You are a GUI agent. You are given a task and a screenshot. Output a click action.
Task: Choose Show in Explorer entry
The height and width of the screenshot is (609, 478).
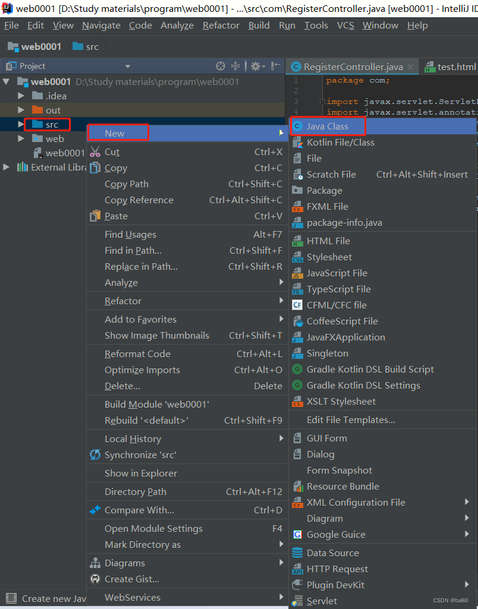click(x=187, y=473)
